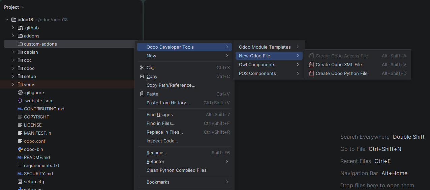Select the debian folder row
430x190 pixels.
pyautogui.click(x=69, y=52)
